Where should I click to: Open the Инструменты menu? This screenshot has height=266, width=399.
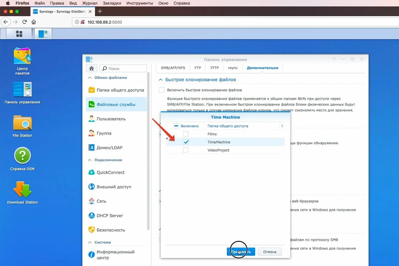[140, 3]
